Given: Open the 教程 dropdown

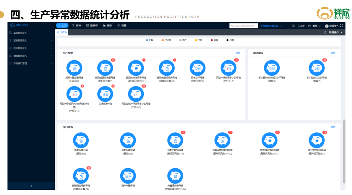Looking at the screenshot, I should pyautogui.click(x=314, y=26).
